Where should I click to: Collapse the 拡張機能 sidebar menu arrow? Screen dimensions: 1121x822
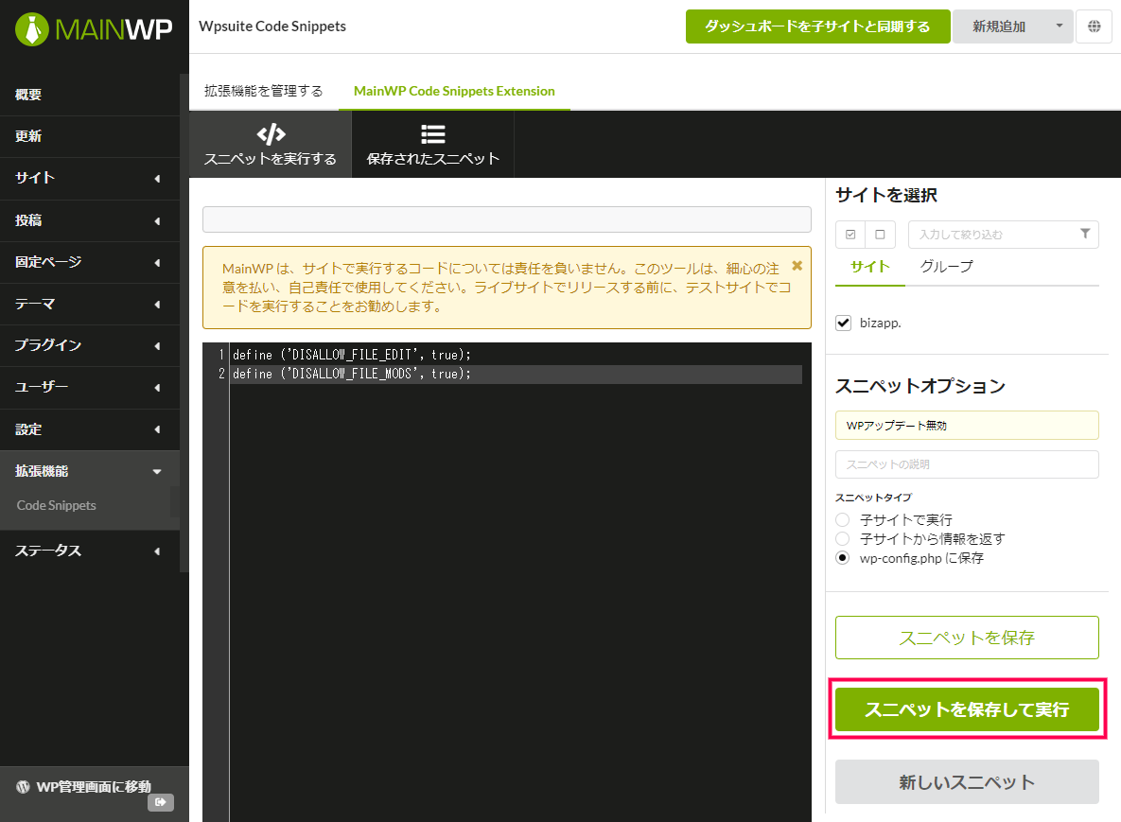157,472
